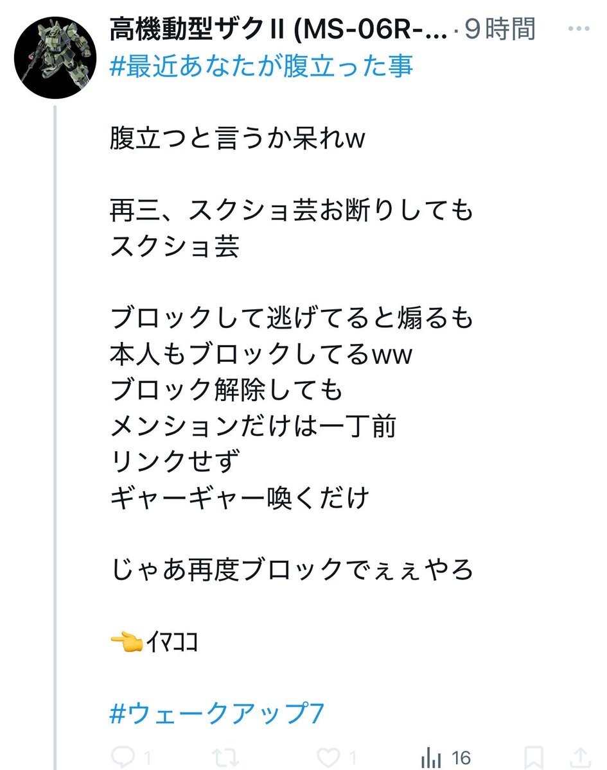The image size is (607, 770).
Task: Open hashtag #ウェークアップ7
Action: 217,713
